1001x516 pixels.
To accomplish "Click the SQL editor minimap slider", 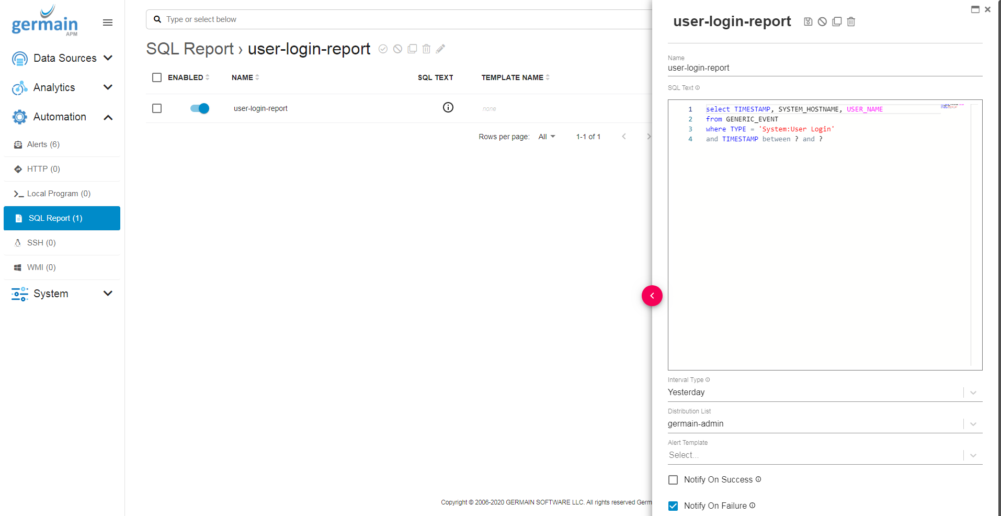I will (x=952, y=107).
